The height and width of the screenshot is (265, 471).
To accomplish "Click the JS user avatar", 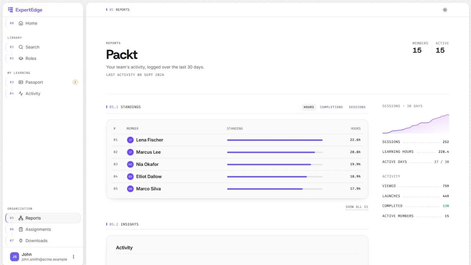I will [x=15, y=257].
